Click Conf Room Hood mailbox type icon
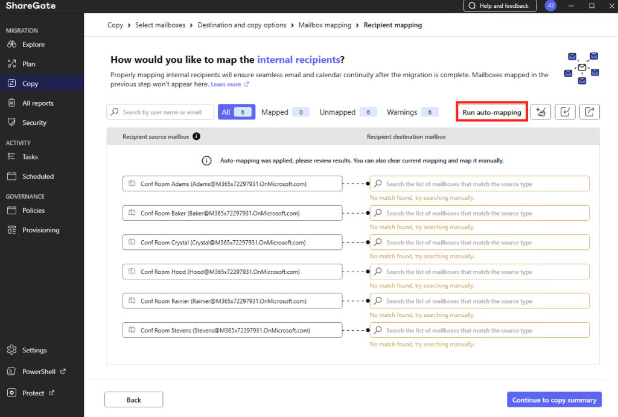The width and height of the screenshot is (618, 417). (x=132, y=272)
